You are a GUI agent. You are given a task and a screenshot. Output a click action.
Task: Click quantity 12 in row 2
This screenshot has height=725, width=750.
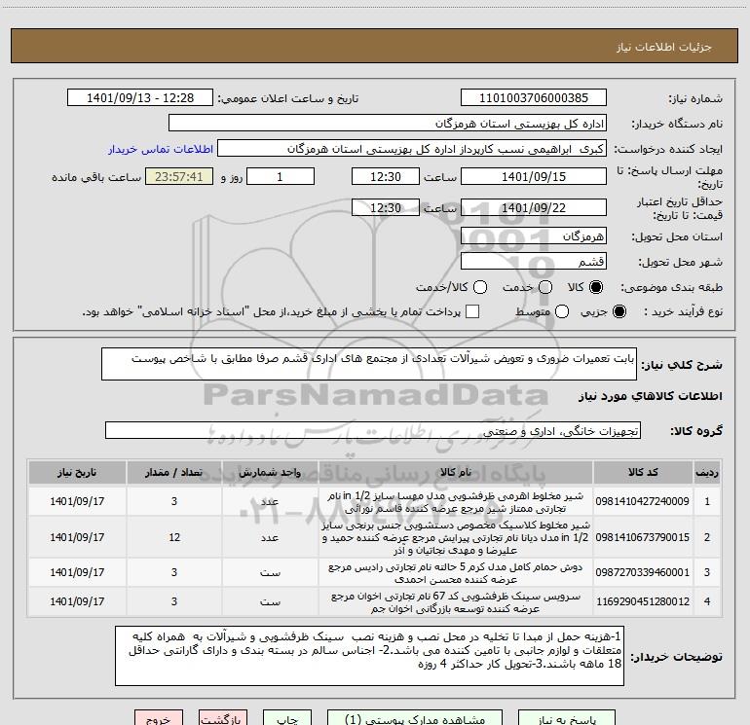(174, 537)
